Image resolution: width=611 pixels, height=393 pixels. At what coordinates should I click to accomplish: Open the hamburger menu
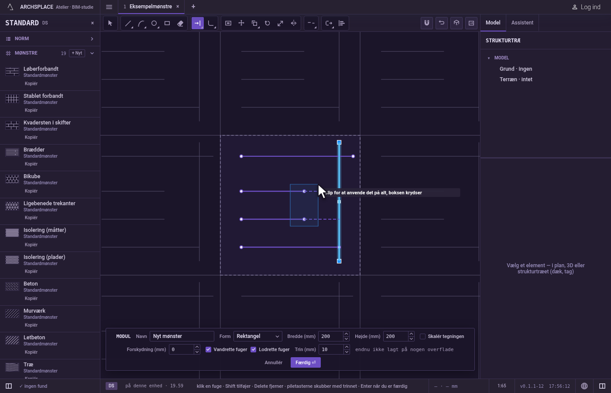tap(109, 7)
